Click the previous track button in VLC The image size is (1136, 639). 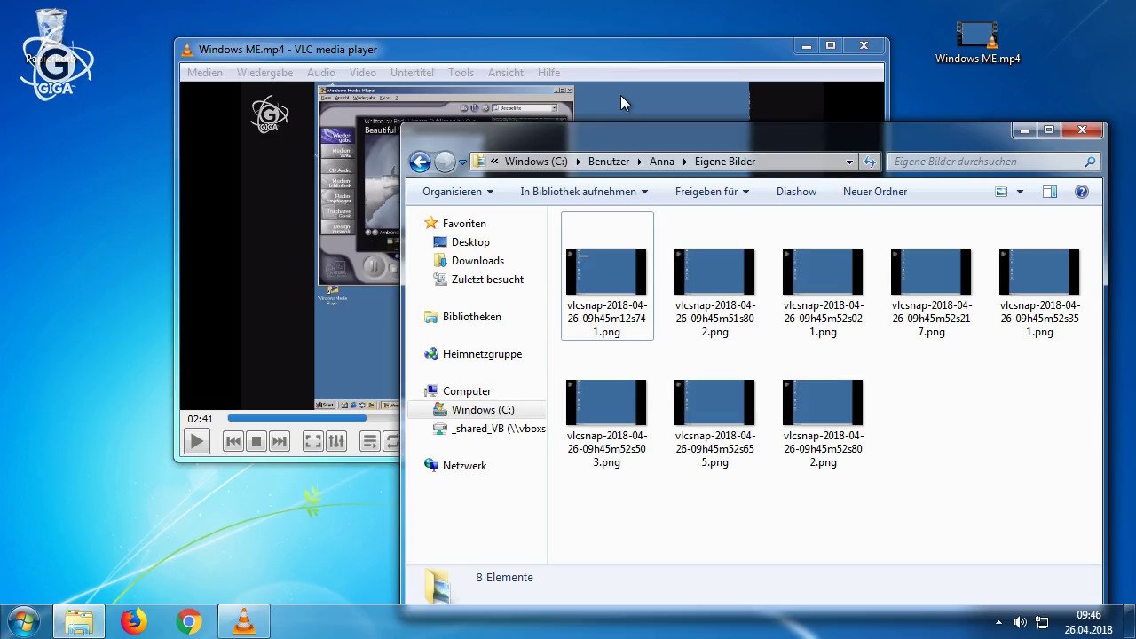point(233,441)
